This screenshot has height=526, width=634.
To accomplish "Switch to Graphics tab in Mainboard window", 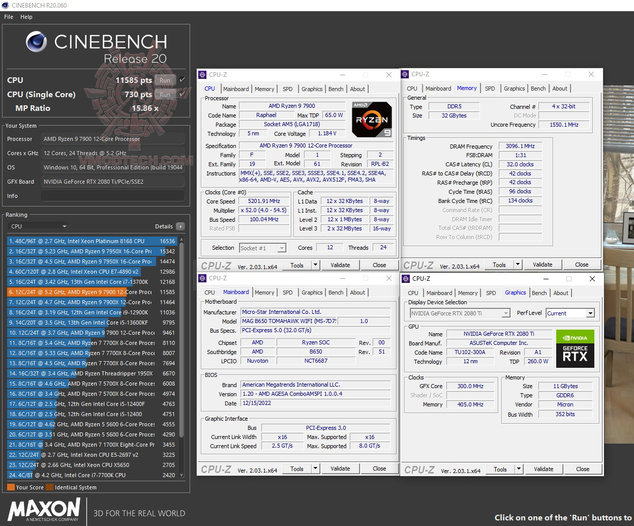I will pyautogui.click(x=312, y=293).
